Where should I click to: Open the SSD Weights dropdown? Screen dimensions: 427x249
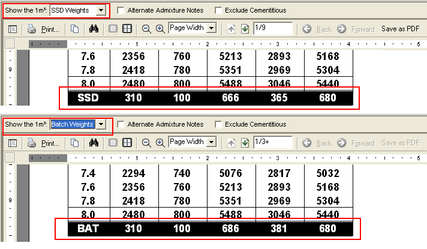click(101, 10)
